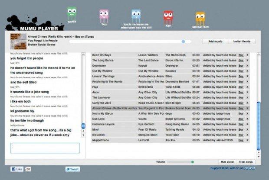The image size is (269, 180).
Task: Remove Lovers' Carvings with its X
Action: tap(247, 76)
